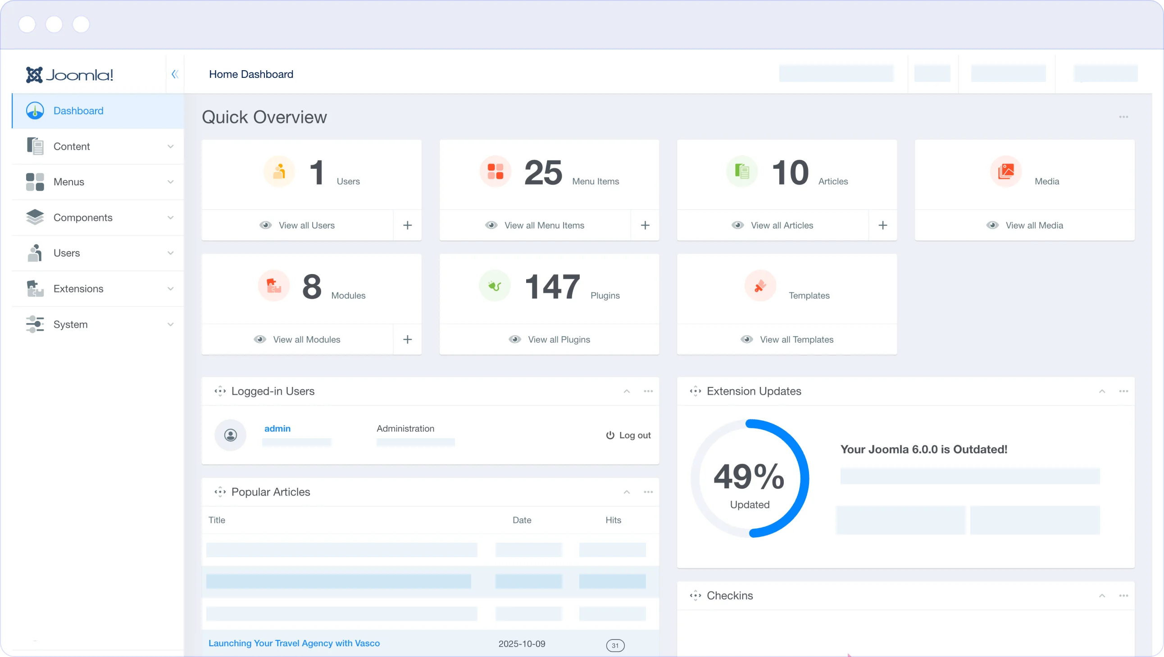Add a new menu item with the plus icon

tap(645, 225)
